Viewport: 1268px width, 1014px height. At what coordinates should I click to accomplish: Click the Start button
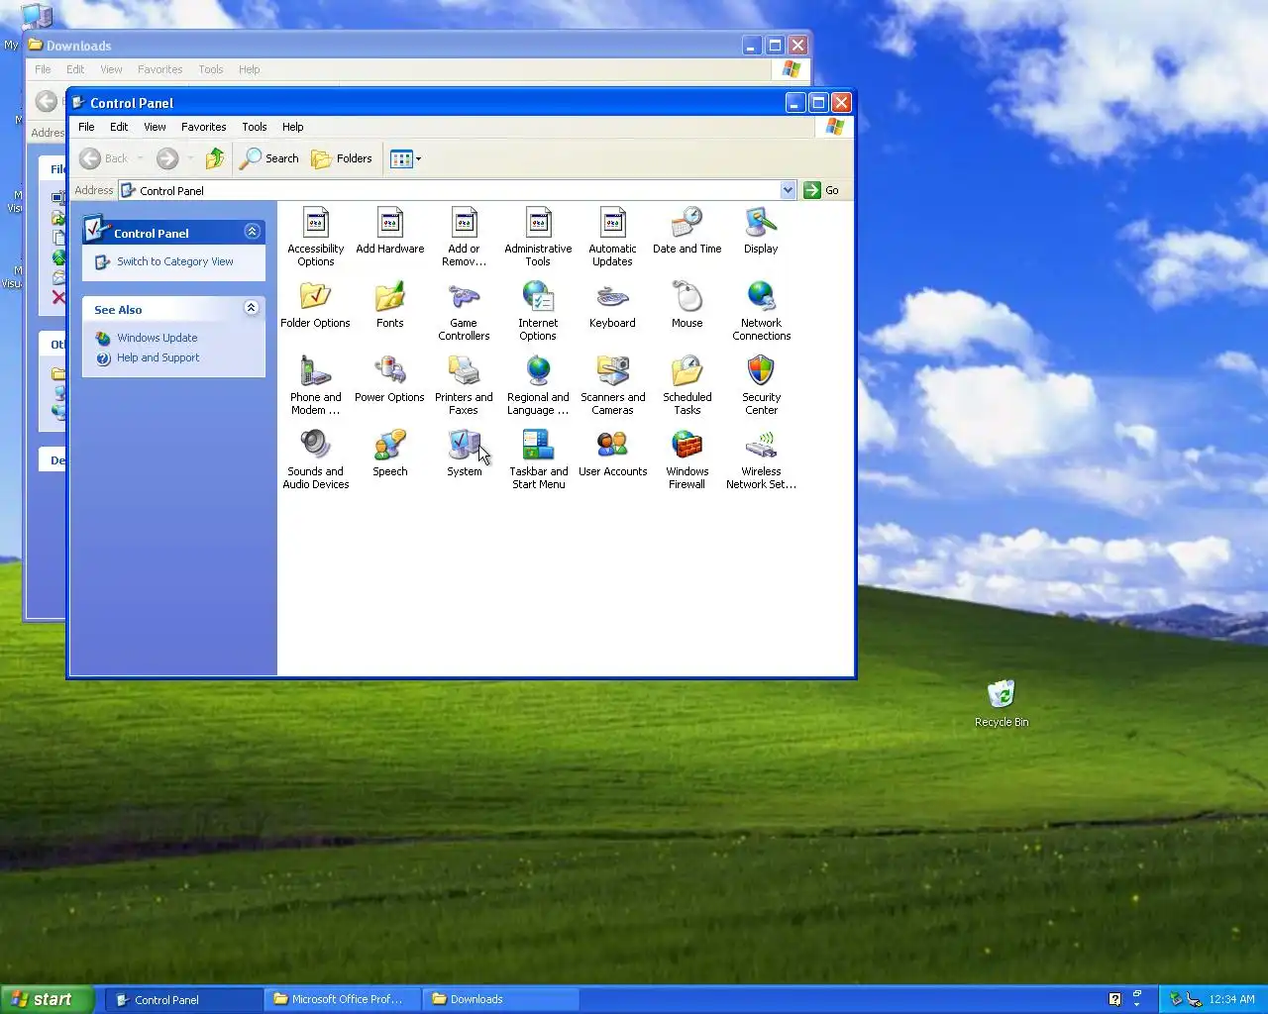[47, 999]
